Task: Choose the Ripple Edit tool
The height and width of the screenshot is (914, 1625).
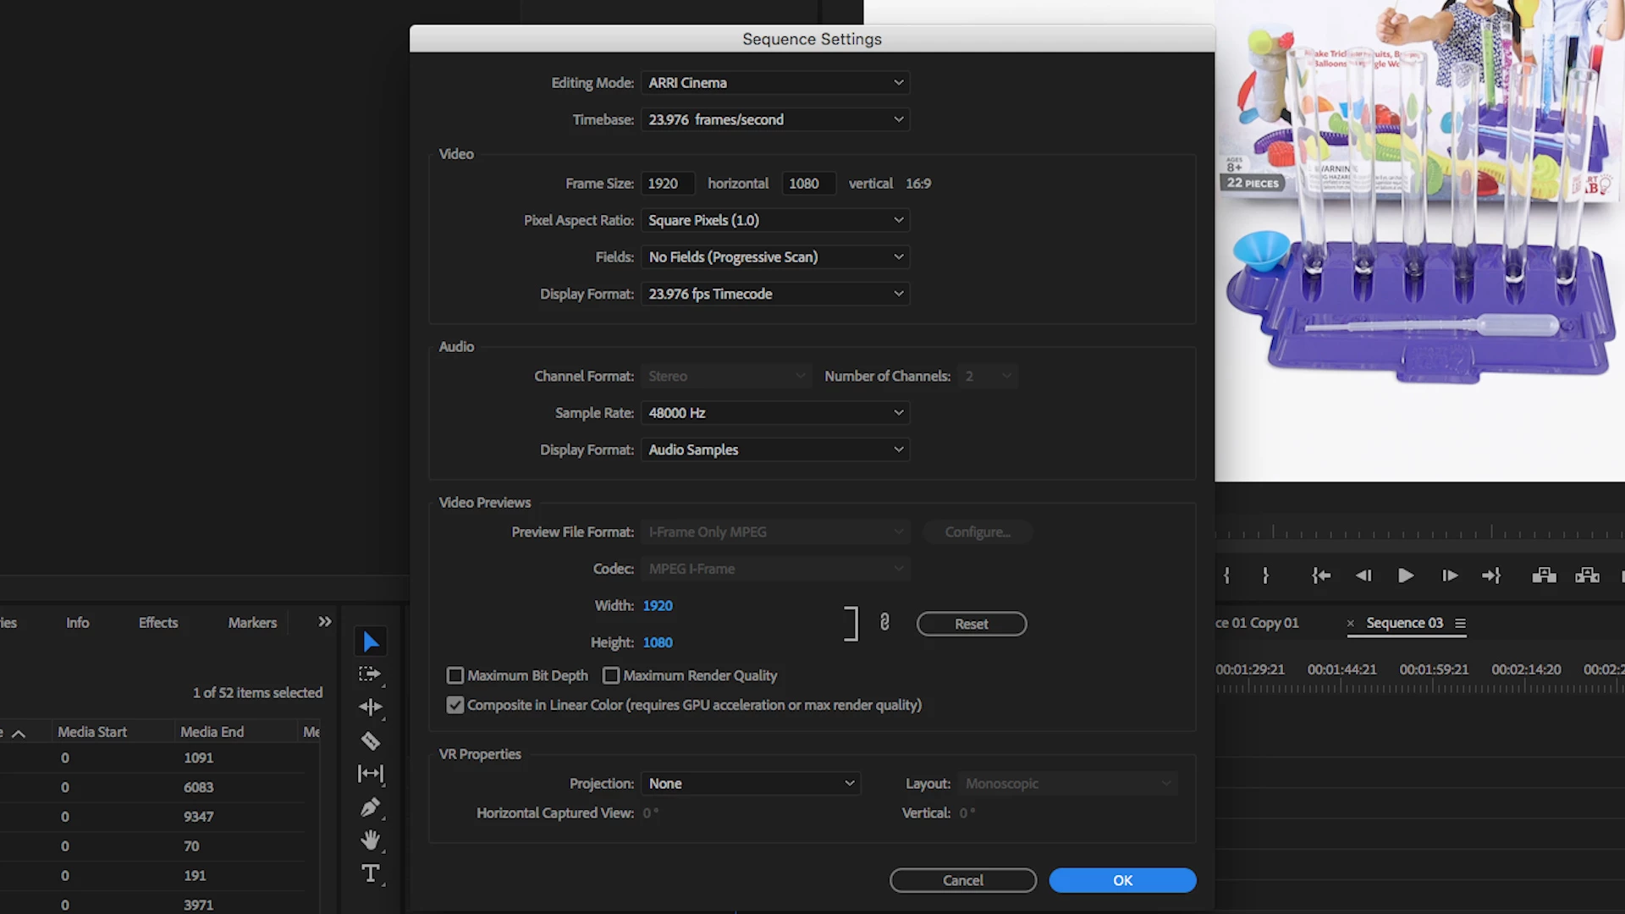Action: pos(370,708)
